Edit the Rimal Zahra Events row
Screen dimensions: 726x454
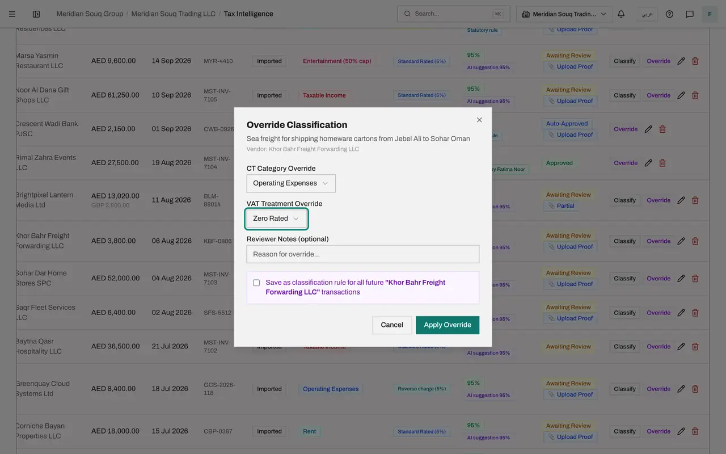coord(648,163)
